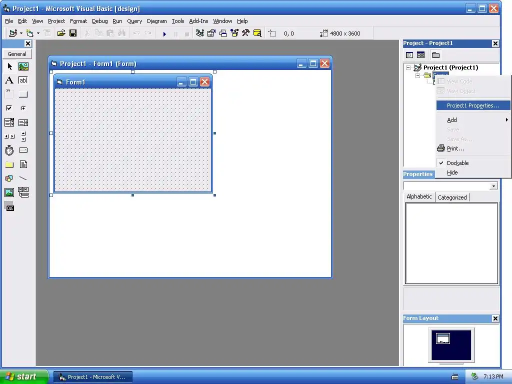Select the PictureBox control in the toolbox
Screen dimensions: 512x384
click(x=23, y=66)
